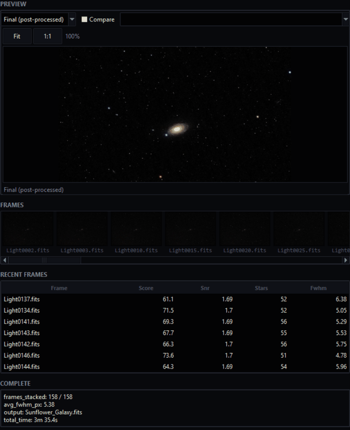Viewport: 350px width, 430px height.
Task: Sort by the Snr column header
Action: pyautogui.click(x=205, y=288)
